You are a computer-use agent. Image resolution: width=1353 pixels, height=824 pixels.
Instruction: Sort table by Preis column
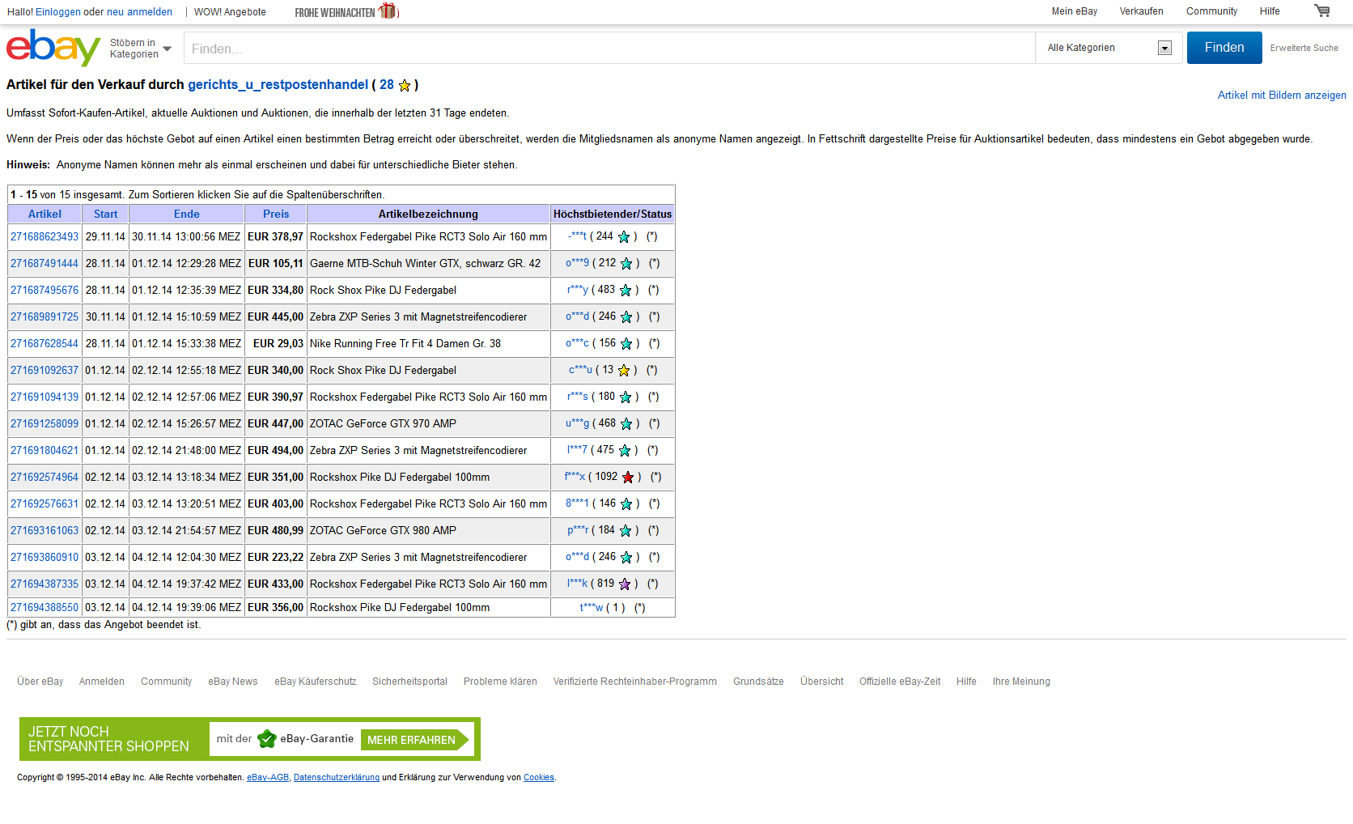pyautogui.click(x=276, y=214)
